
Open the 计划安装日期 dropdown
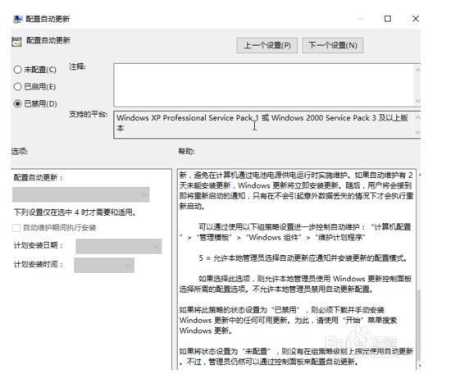(x=119, y=246)
